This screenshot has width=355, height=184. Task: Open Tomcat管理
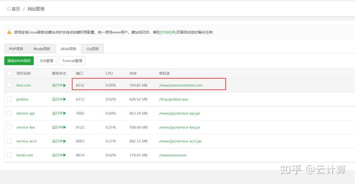pyautogui.click(x=72, y=61)
